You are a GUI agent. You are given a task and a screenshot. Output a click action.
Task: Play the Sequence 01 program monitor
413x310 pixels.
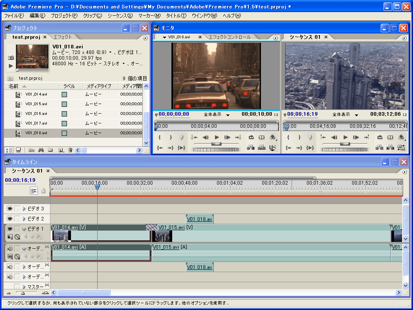345,137
